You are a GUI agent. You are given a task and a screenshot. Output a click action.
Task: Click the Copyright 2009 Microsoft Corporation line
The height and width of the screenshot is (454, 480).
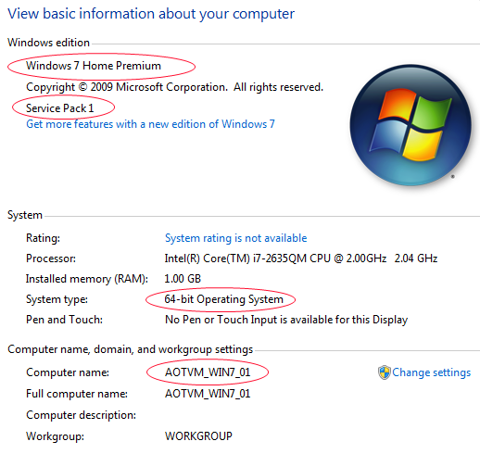(x=174, y=87)
